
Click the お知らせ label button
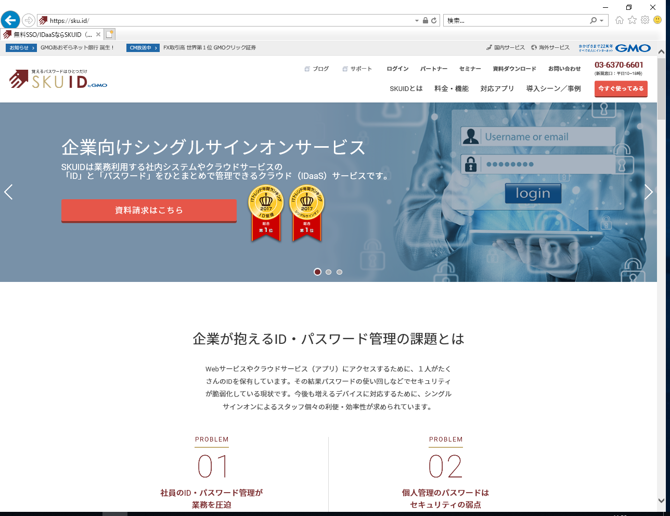tap(21, 48)
